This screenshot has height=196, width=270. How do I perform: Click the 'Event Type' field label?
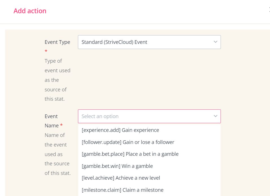coord(57,42)
